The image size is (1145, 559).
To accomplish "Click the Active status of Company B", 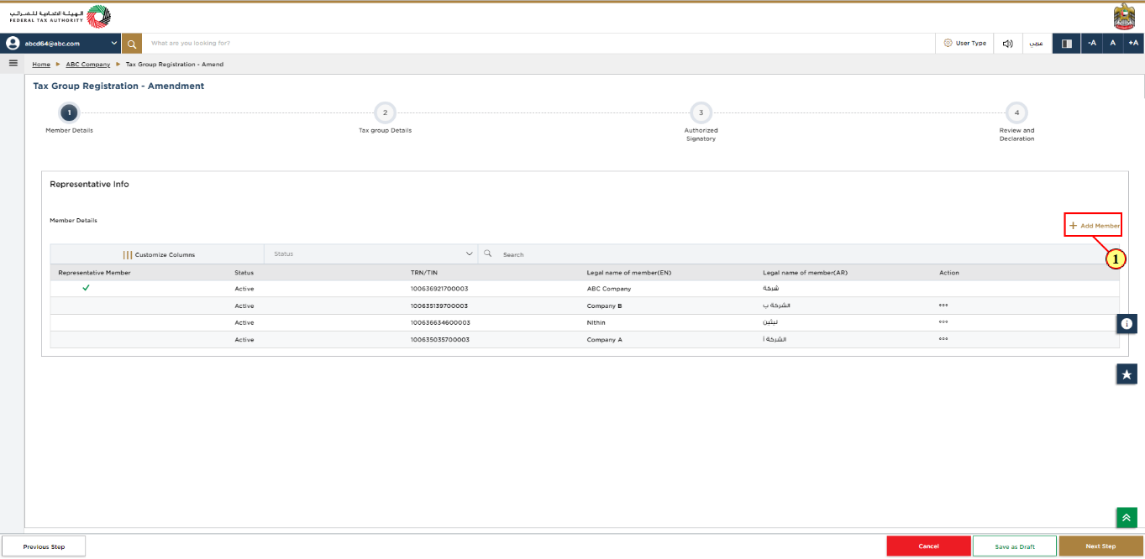I will [x=244, y=306].
